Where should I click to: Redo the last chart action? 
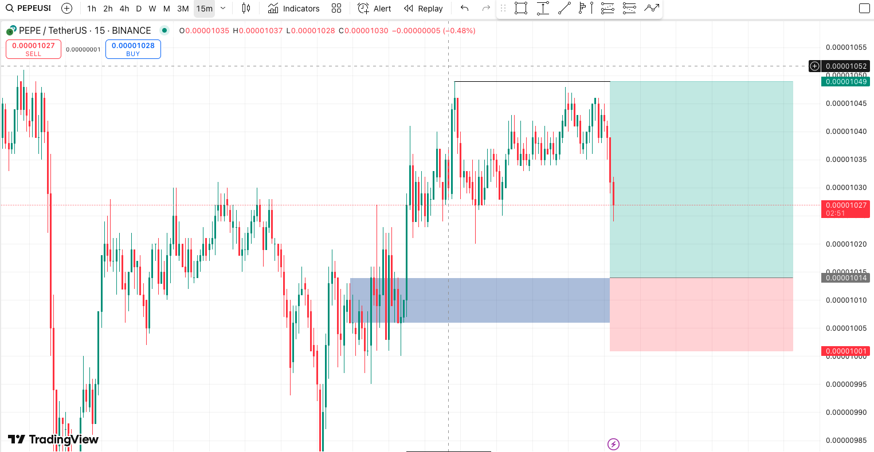tap(486, 9)
